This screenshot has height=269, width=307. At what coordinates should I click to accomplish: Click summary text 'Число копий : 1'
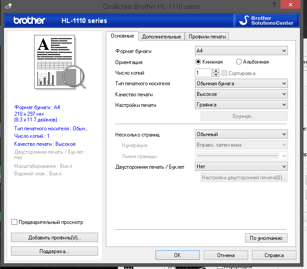[x=32, y=136]
